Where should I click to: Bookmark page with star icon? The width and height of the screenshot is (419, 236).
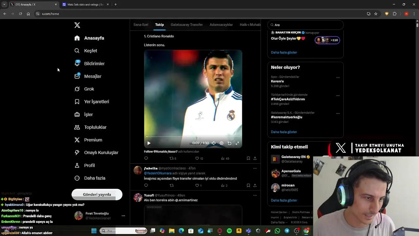pos(376,14)
